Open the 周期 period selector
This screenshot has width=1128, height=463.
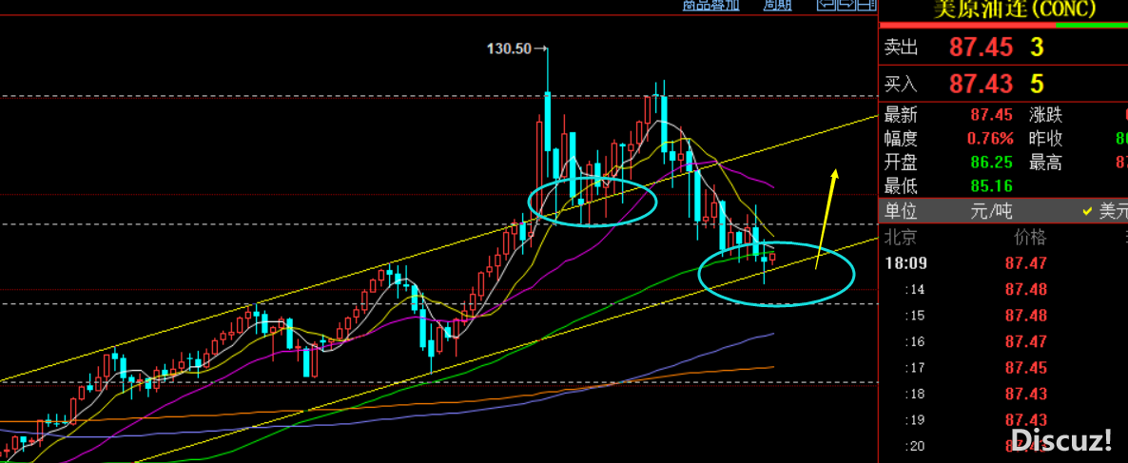[777, 5]
